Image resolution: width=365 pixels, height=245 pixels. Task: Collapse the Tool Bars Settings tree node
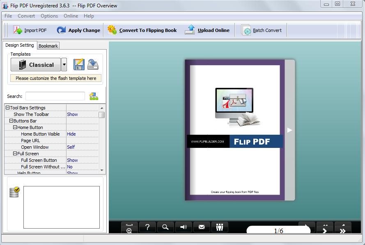7,108
